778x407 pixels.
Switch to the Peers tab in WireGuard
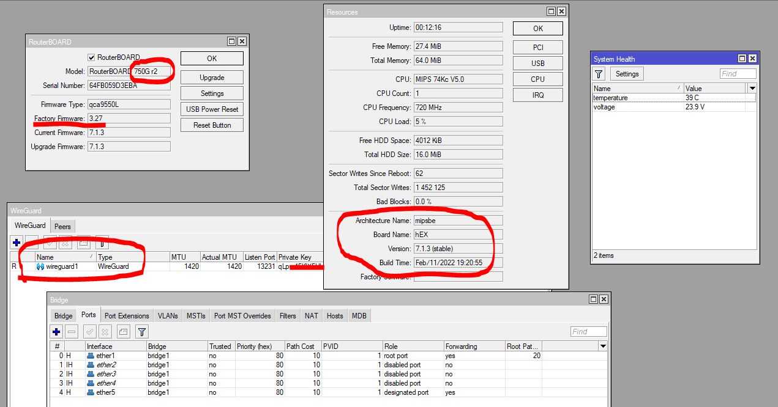62,226
